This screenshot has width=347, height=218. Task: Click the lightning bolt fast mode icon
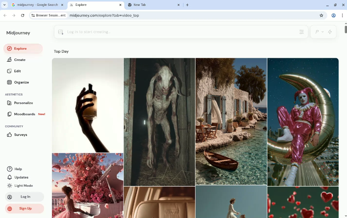tap(330, 32)
